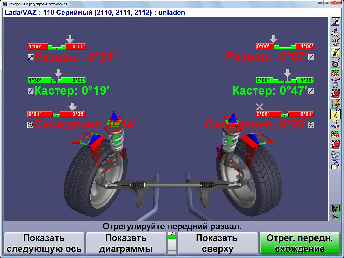Print results with the printer icon
The image size is (344, 258).
(335, 155)
